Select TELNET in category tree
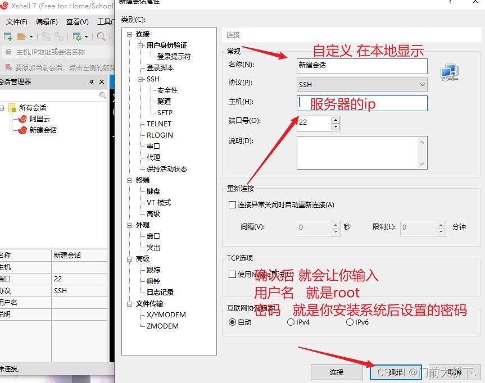The image size is (485, 383). click(x=159, y=124)
